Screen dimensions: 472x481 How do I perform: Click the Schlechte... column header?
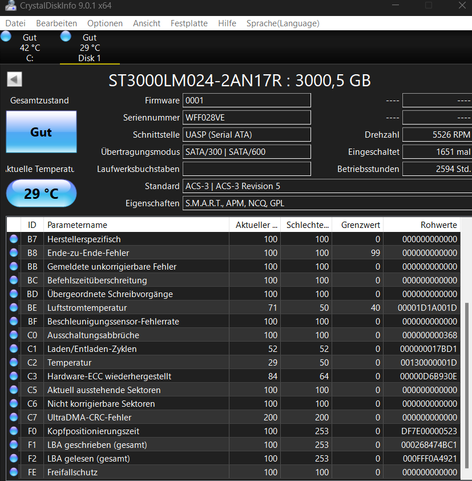(x=306, y=225)
